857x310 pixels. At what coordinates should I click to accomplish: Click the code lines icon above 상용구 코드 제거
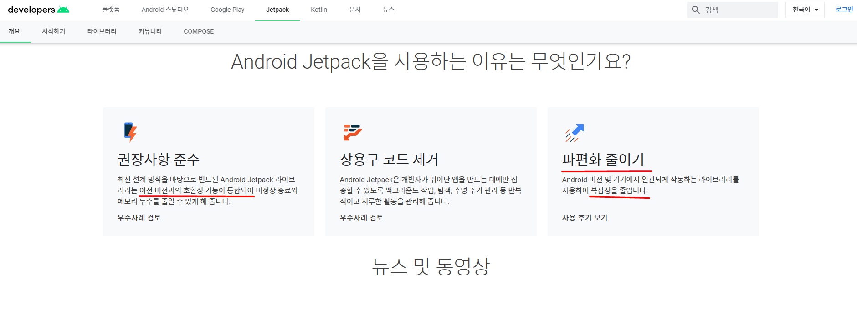pos(353,132)
